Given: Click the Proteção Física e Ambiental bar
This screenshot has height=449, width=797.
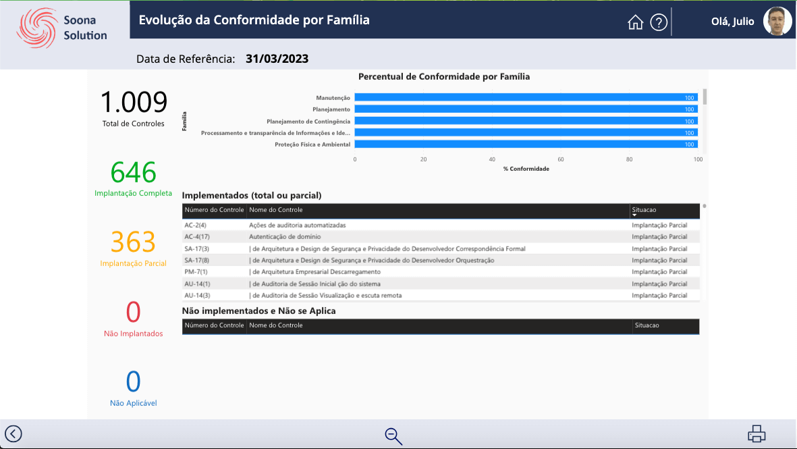Looking at the screenshot, I should tap(526, 144).
